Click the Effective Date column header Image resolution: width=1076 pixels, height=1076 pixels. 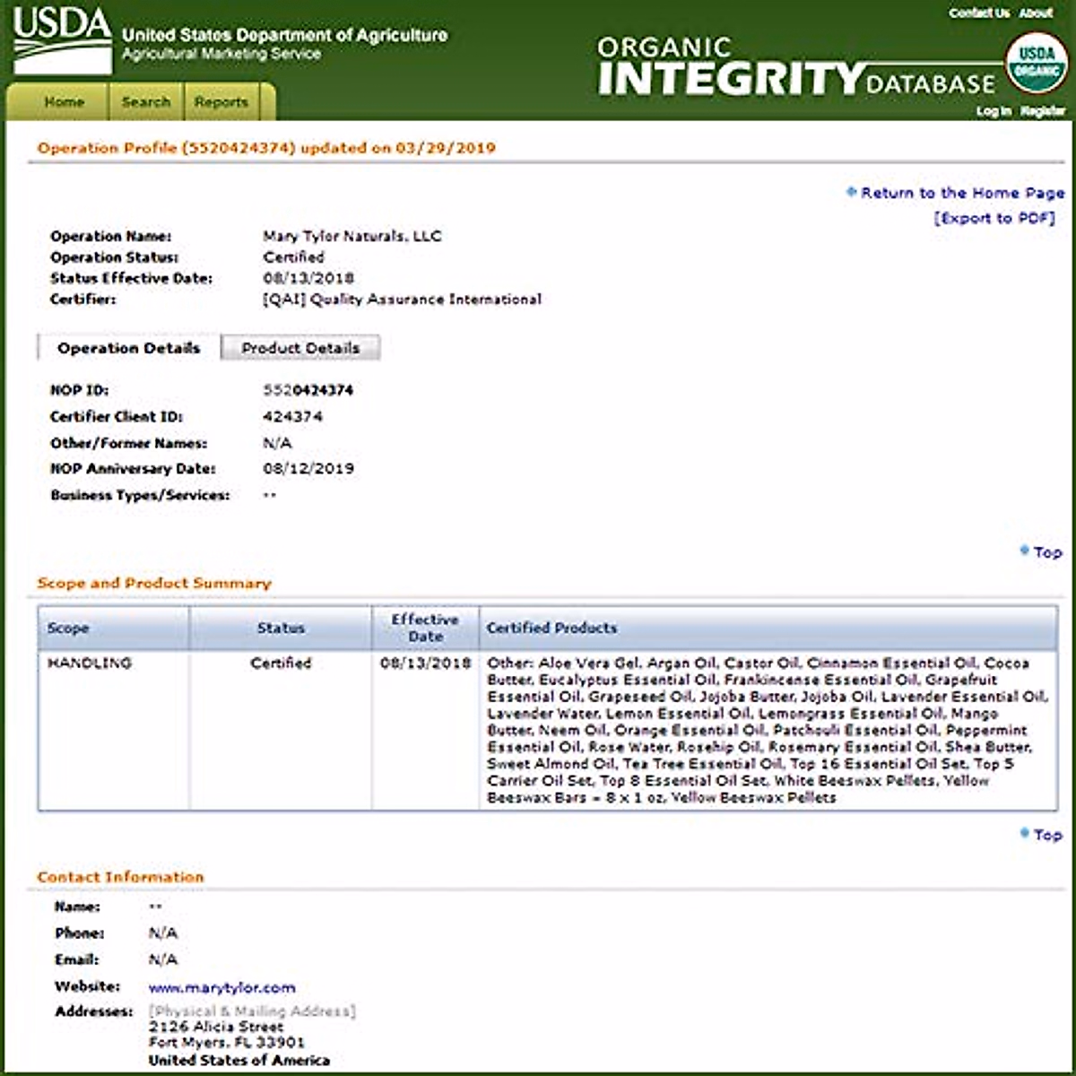click(425, 628)
